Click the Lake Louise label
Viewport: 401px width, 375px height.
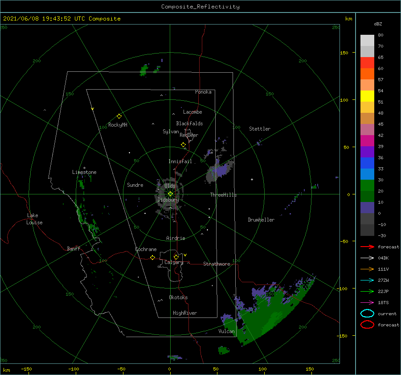coord(34,219)
